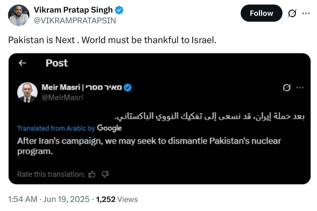Click the @MeirMasri handle
Screen dimensions: 317x211
point(62,98)
